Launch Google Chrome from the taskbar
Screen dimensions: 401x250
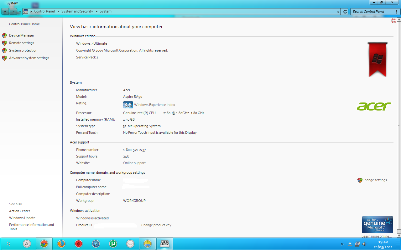(x=44, y=243)
